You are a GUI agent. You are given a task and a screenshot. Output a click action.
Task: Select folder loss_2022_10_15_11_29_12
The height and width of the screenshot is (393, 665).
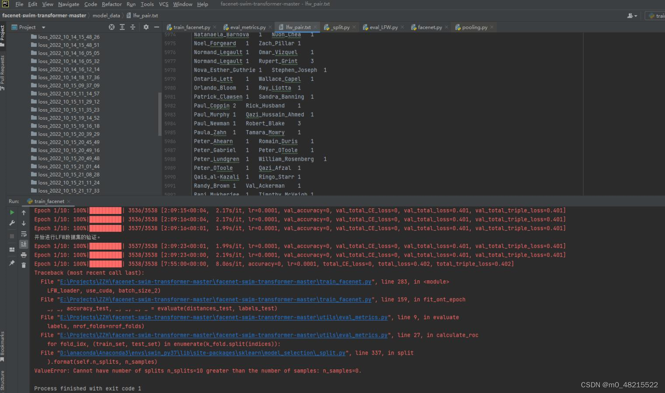pos(69,102)
